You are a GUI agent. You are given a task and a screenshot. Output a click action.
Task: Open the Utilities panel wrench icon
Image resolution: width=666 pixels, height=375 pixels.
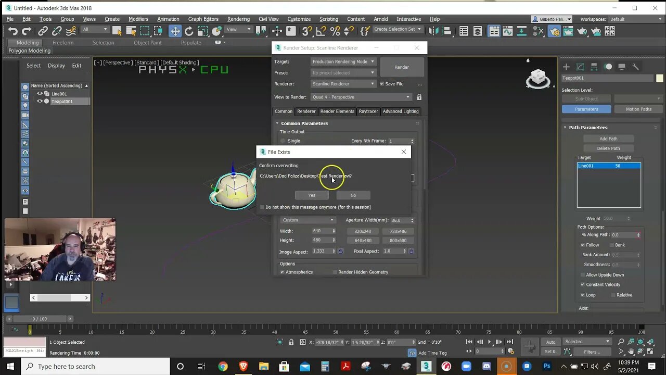tap(635, 67)
